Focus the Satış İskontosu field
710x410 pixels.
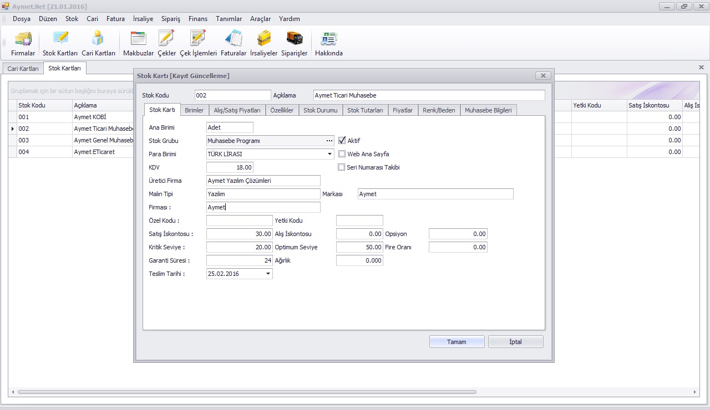coord(240,234)
